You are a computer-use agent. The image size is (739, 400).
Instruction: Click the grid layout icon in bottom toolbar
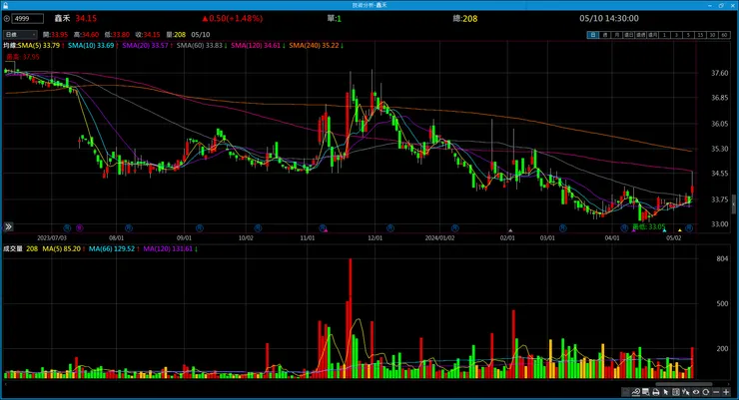click(x=676, y=392)
